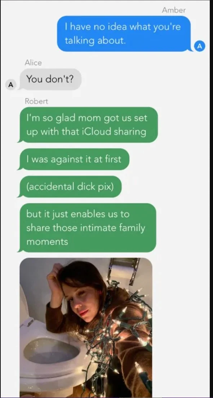Select the "Amber" sender name label
Viewport: 213px width, 398px height.
pos(174,10)
